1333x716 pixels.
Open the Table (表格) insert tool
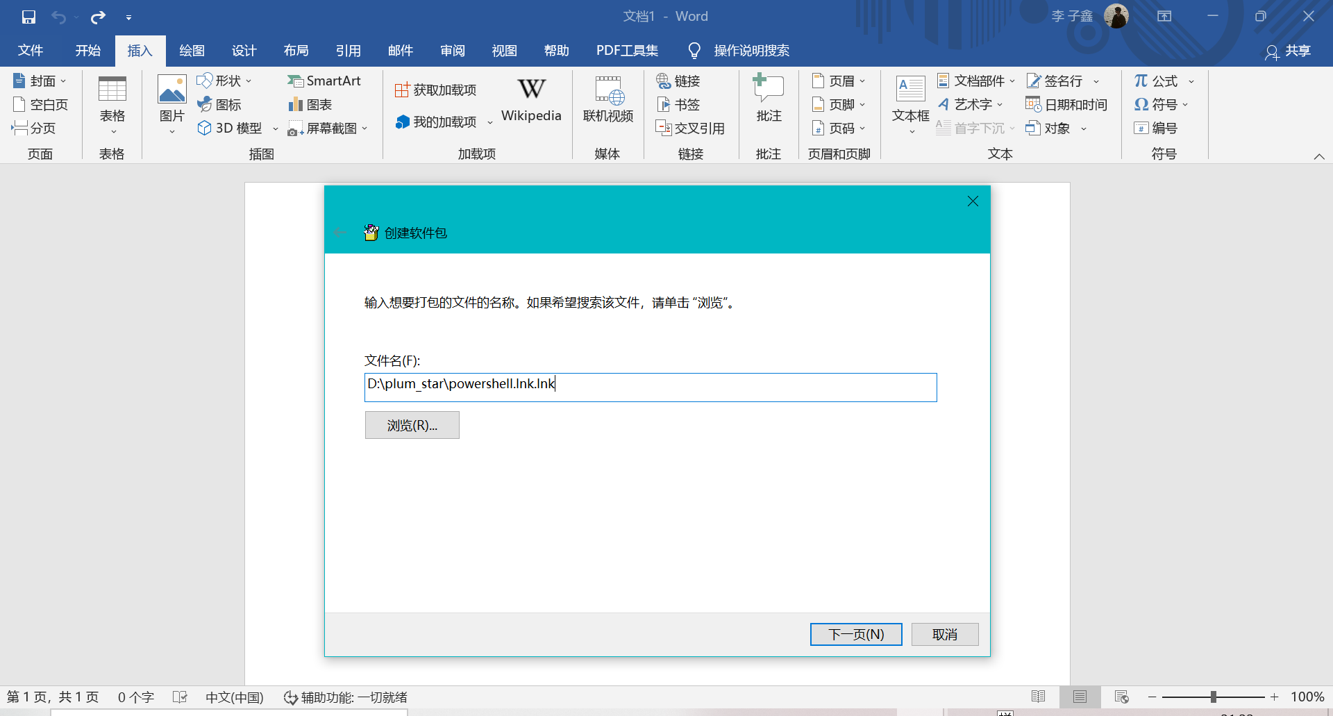[112, 104]
